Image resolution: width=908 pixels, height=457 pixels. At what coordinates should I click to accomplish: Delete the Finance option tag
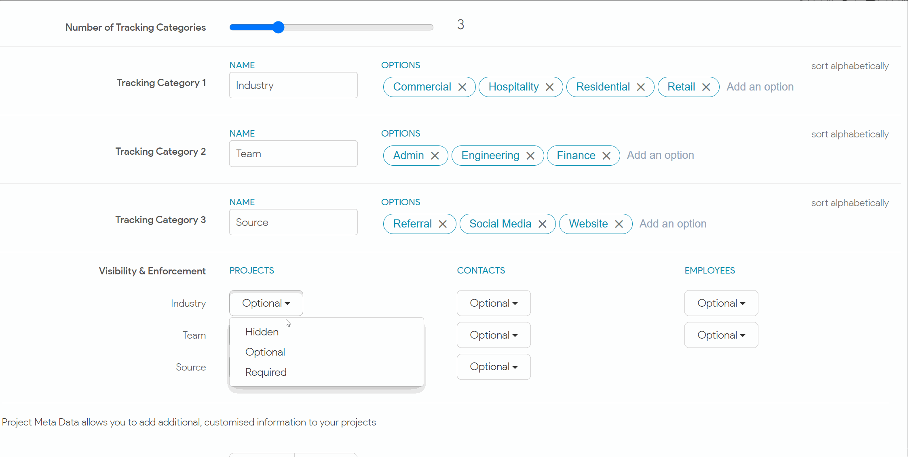tap(606, 156)
